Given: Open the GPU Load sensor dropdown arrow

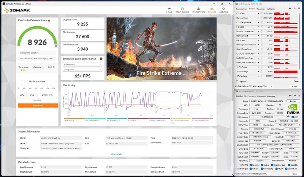Looking at the screenshot, I should pos(258,40).
